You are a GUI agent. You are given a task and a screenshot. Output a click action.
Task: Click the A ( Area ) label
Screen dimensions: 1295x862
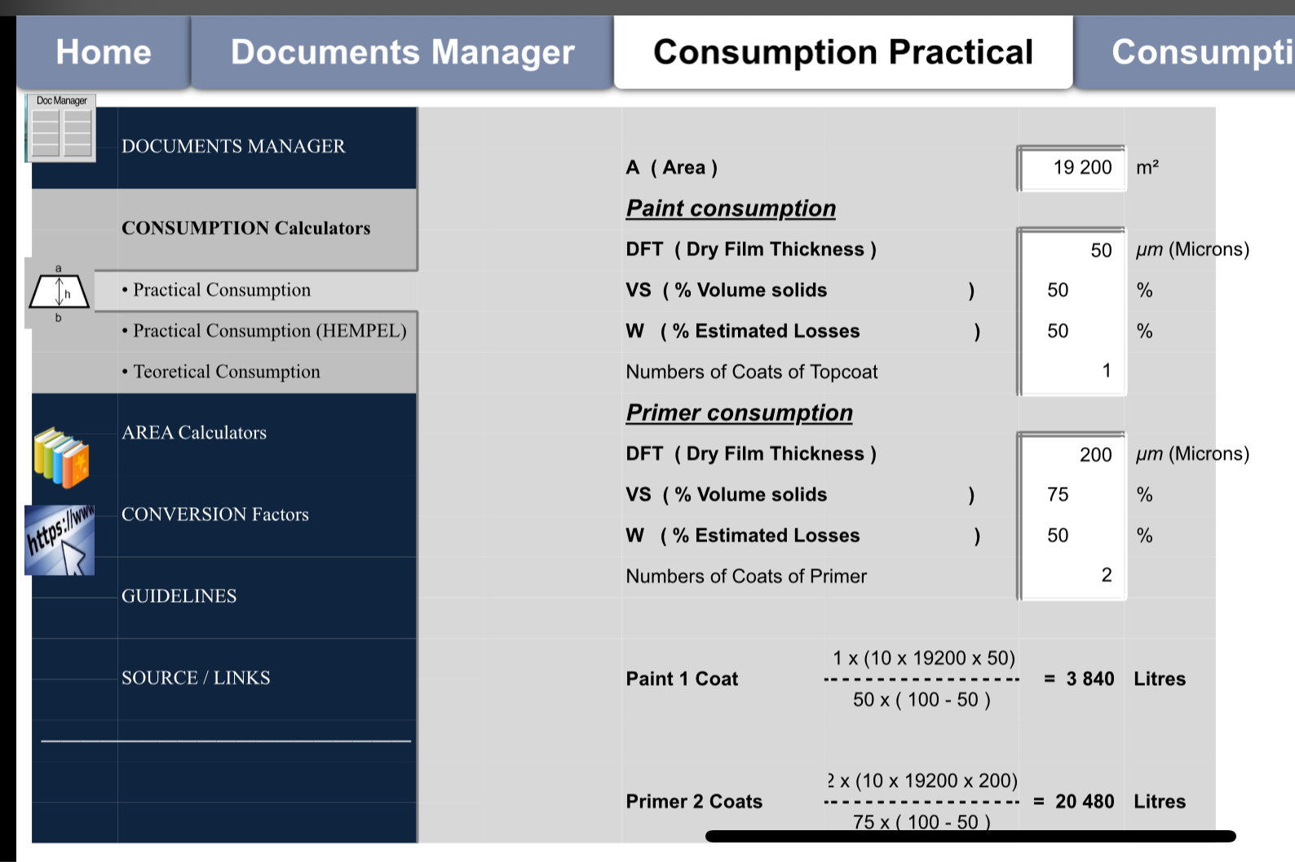click(672, 168)
